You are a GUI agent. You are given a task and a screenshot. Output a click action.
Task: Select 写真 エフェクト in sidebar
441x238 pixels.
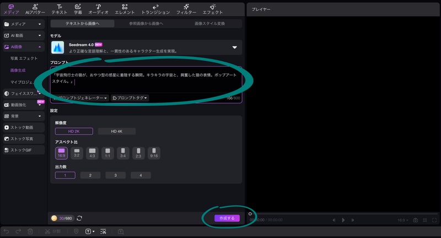[x=24, y=58]
